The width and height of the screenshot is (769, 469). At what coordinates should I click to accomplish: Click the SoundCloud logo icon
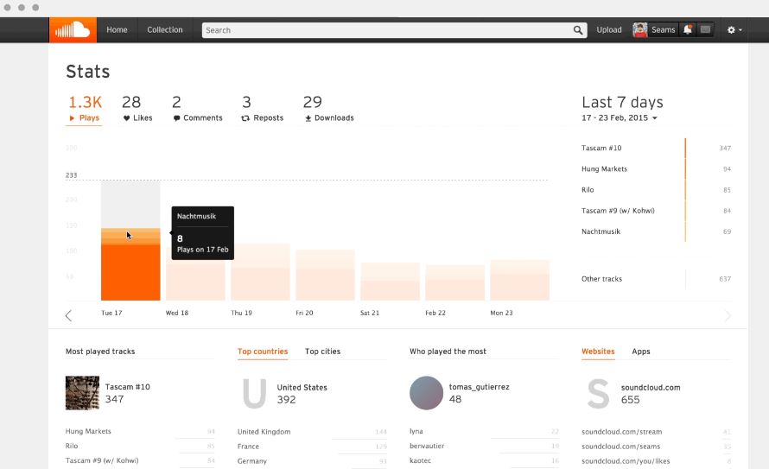pos(73,30)
